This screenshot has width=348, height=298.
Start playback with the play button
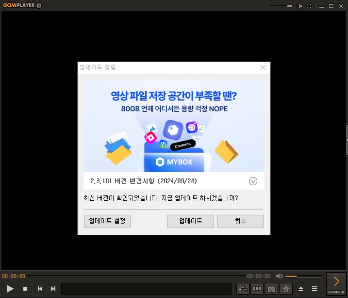[x=10, y=289]
